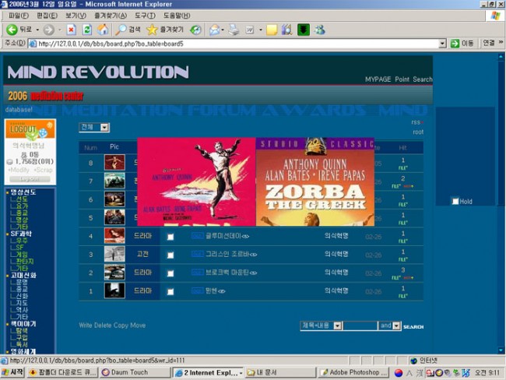Open thumbnail image of post number 3

[x=114, y=255]
